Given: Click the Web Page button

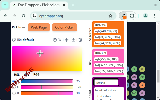Looking at the screenshot, I should 39,27.
